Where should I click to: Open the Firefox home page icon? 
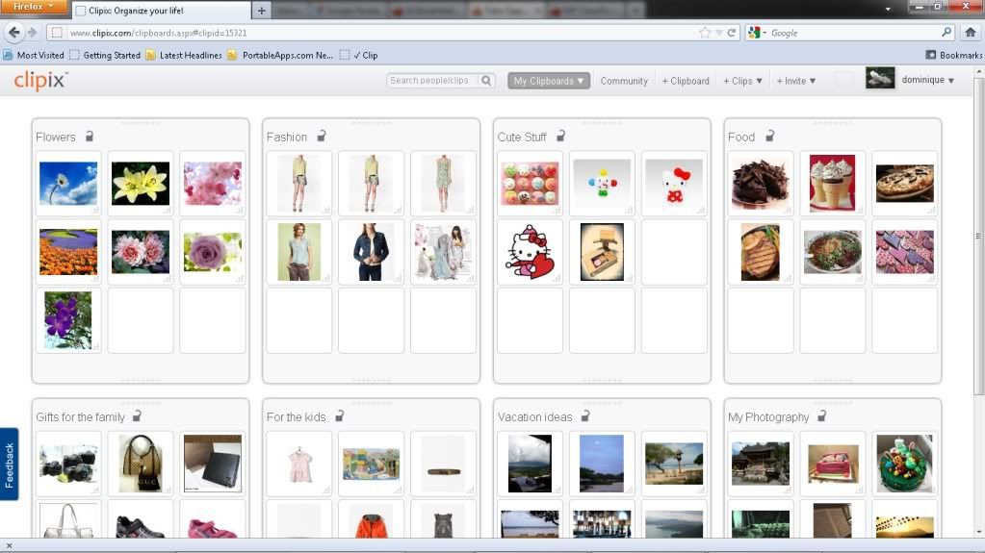pyautogui.click(x=971, y=33)
